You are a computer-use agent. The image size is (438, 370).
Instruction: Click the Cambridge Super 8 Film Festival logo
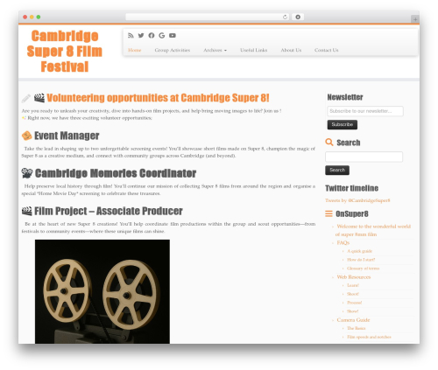pyautogui.click(x=65, y=52)
